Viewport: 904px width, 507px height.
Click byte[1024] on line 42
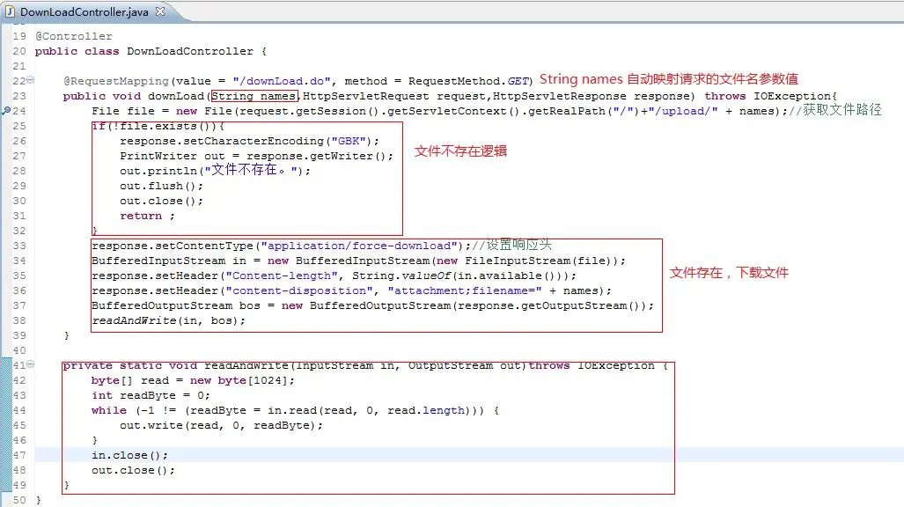253,381
